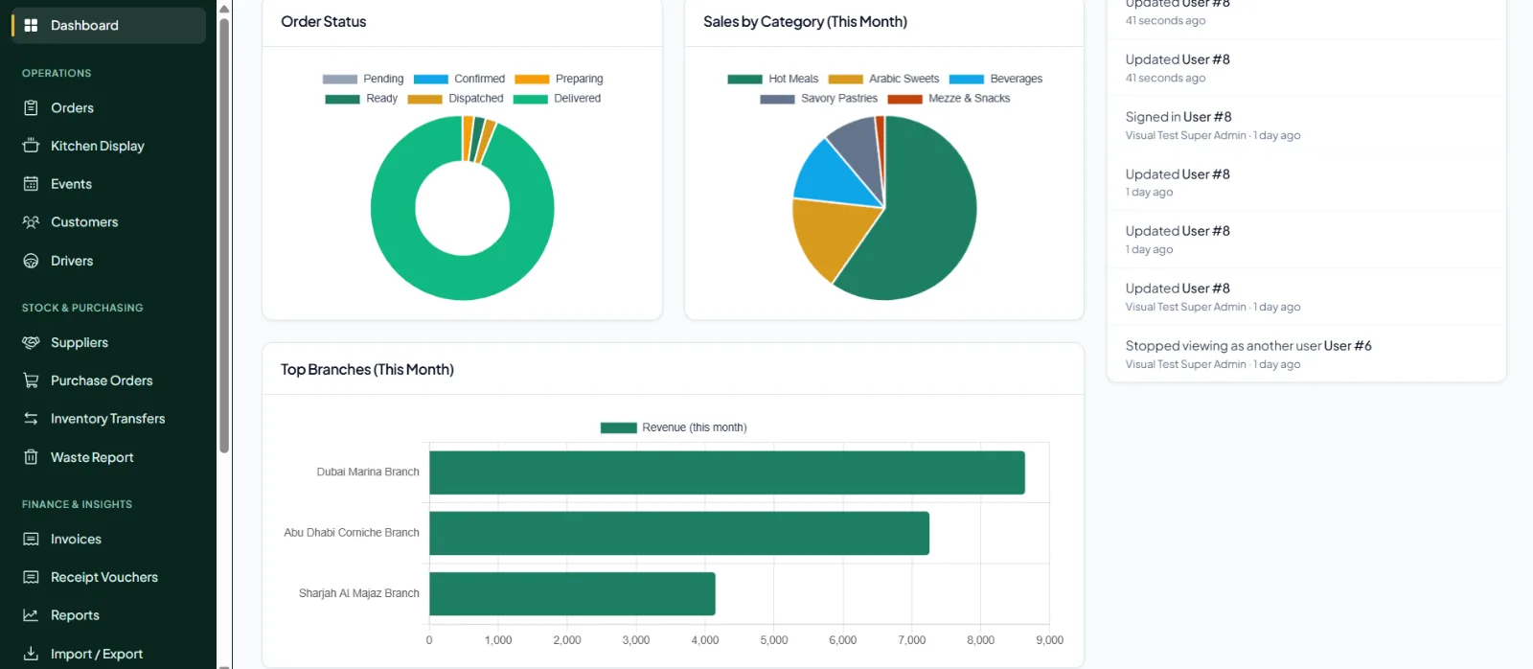
Task: Click the Dubai Marina Branch revenue bar
Action: (x=727, y=473)
